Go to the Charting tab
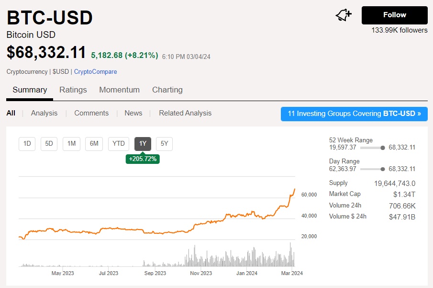This screenshot has width=433, height=288. [x=167, y=90]
